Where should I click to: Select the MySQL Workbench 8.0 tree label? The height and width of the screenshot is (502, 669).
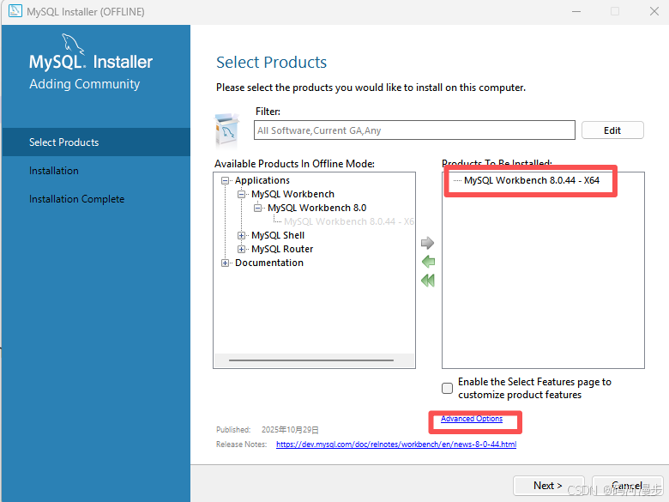pos(317,208)
